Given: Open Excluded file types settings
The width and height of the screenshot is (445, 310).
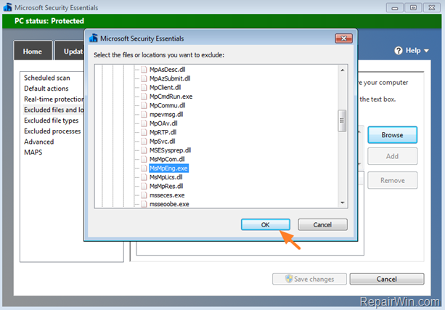Looking at the screenshot, I should tap(51, 121).
